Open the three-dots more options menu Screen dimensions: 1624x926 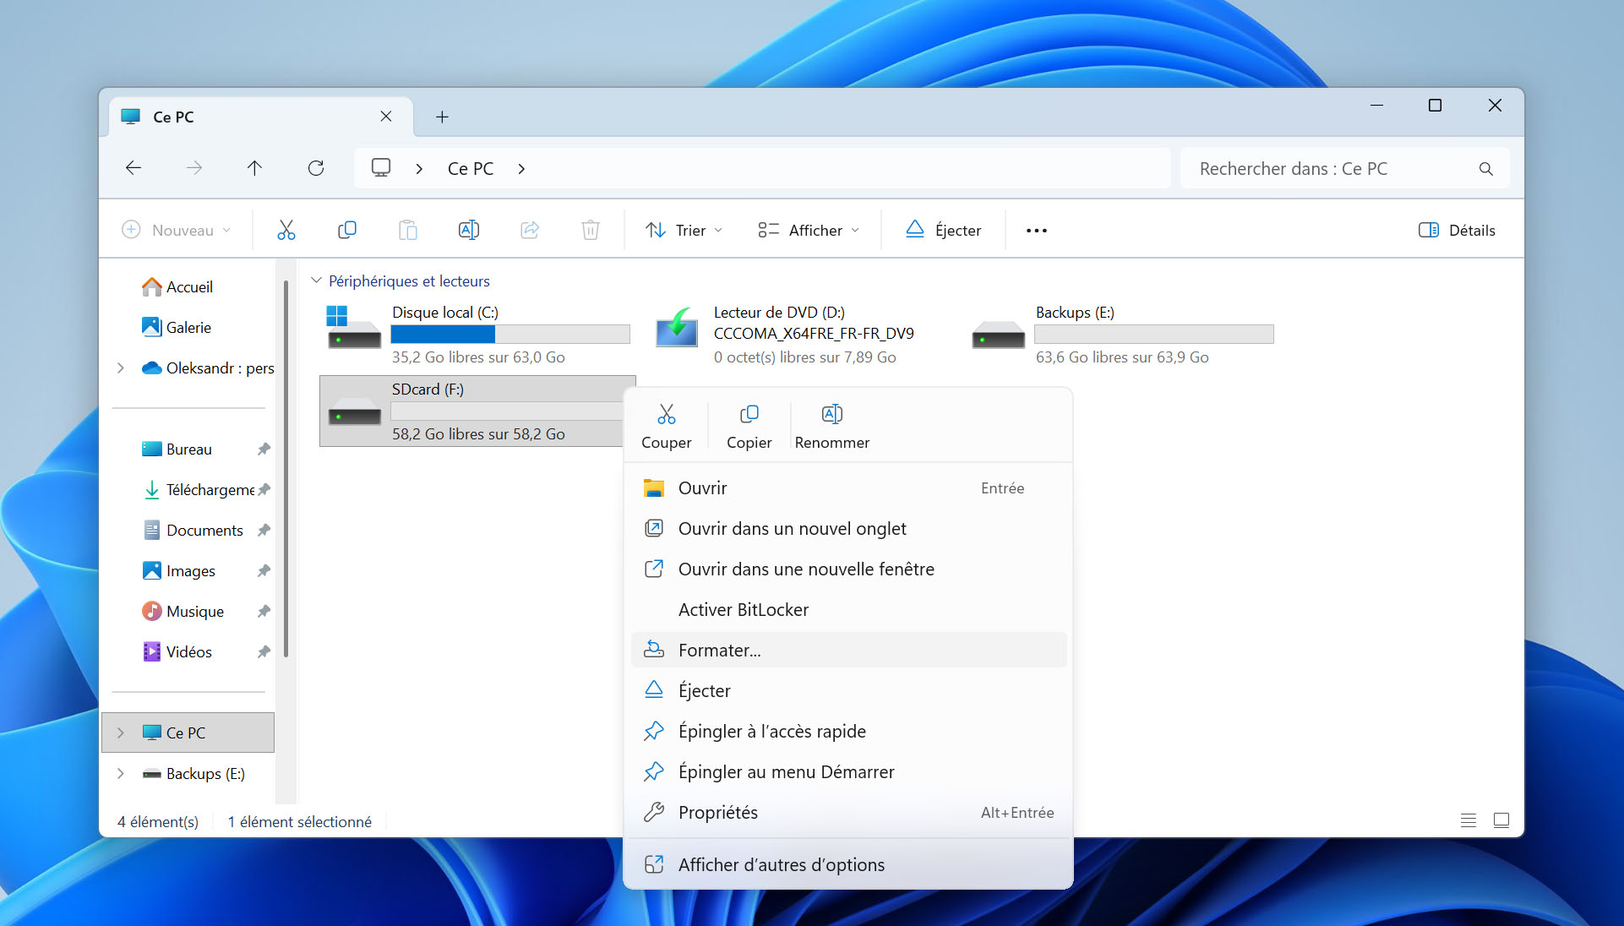coord(1037,231)
